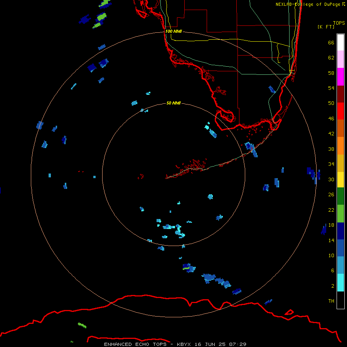This screenshot has width=347, height=347.
Task: Click the legend value '34'
Action: click(x=331, y=164)
